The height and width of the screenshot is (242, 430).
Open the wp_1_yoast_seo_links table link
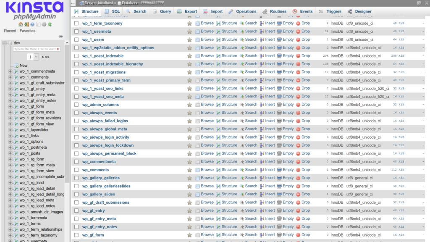102,89
